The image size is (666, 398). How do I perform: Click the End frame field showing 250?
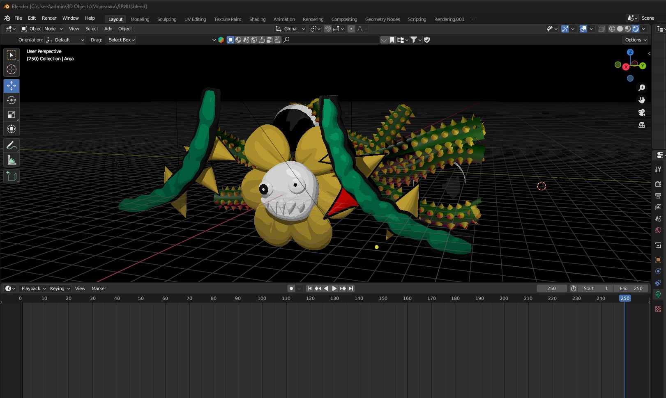click(631, 288)
